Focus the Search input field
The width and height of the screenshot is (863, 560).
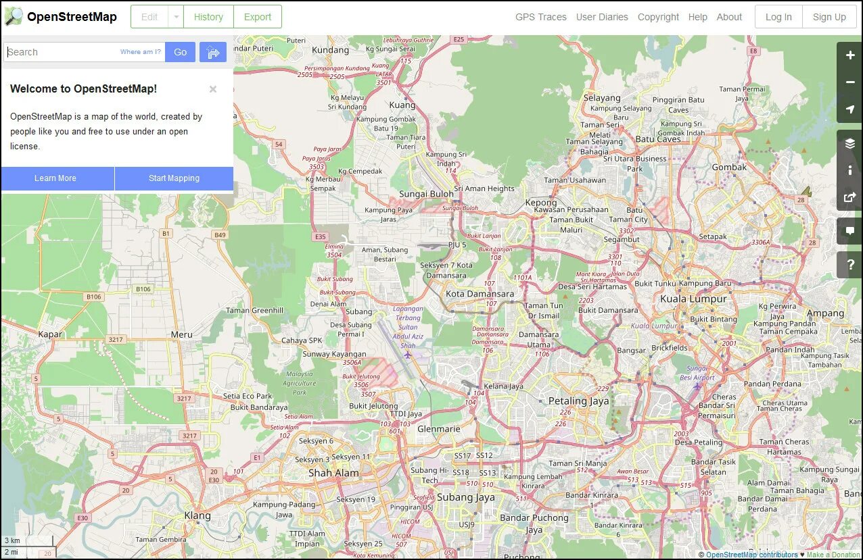pos(85,52)
